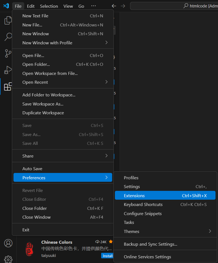The width and height of the screenshot is (218, 263).
Task: Open the Search view icon
Action: tap(8, 37)
